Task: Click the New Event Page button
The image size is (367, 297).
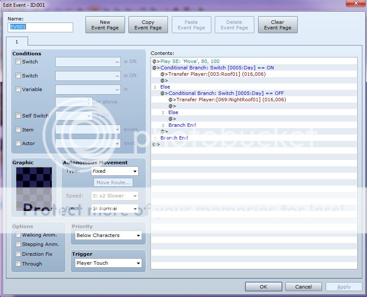Action: (105, 24)
